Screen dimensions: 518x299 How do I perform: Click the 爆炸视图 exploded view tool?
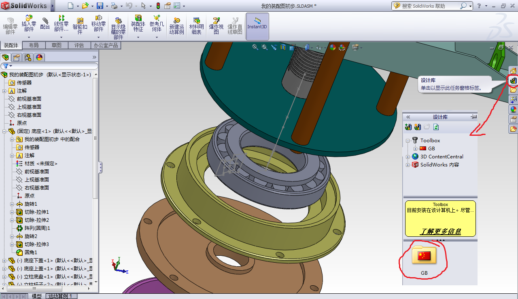click(216, 25)
